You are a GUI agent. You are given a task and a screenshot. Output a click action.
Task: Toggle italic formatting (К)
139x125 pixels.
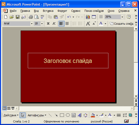pyautogui.click(x=54, y=24)
